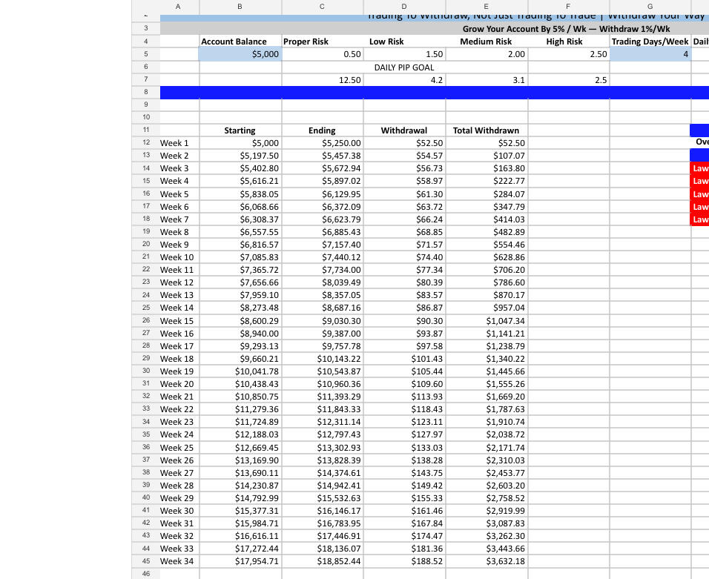Click the Proper Risk header cell

[323, 42]
